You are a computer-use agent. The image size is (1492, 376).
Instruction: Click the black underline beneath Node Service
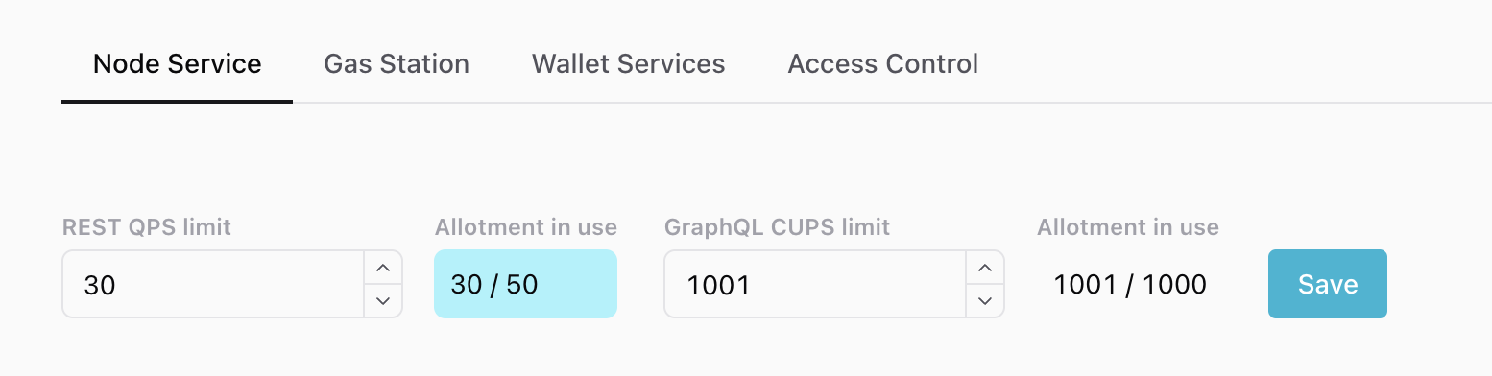click(177, 102)
